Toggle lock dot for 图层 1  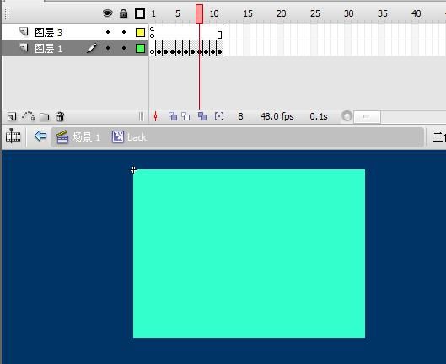coord(124,48)
